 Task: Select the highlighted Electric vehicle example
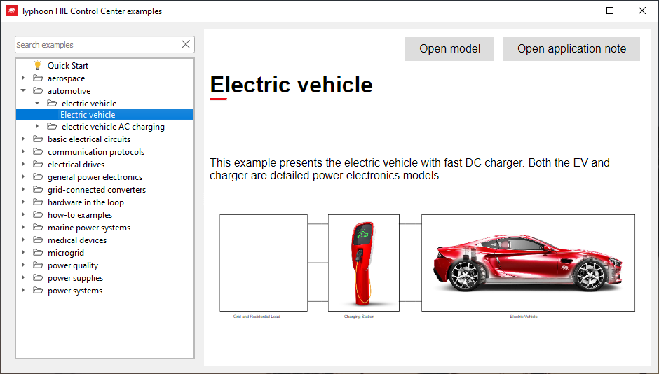tap(104, 115)
